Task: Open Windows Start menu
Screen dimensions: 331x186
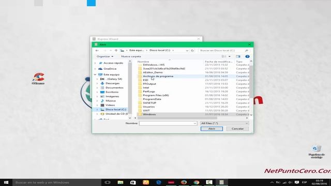Action: point(6,182)
